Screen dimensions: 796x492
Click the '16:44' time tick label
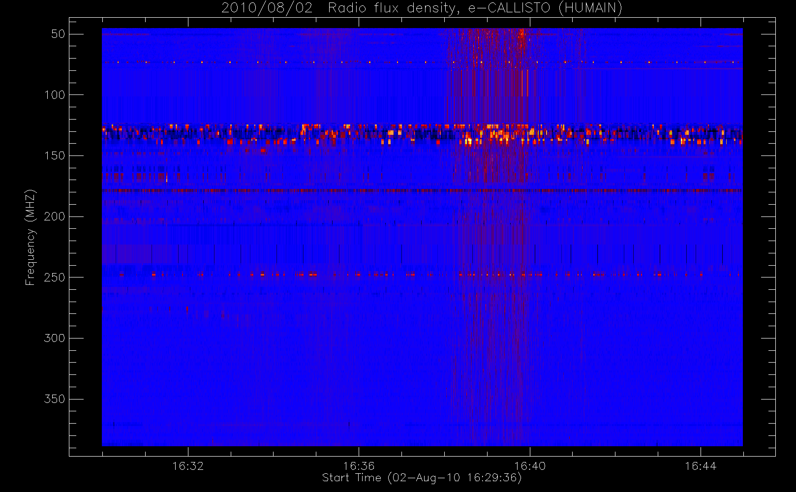701,465
